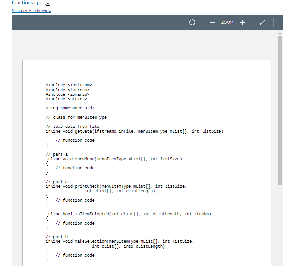
Task: Click Minimize File Preview
Action: point(31,11)
